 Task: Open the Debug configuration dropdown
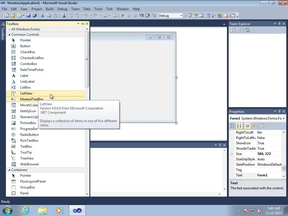[181, 16]
